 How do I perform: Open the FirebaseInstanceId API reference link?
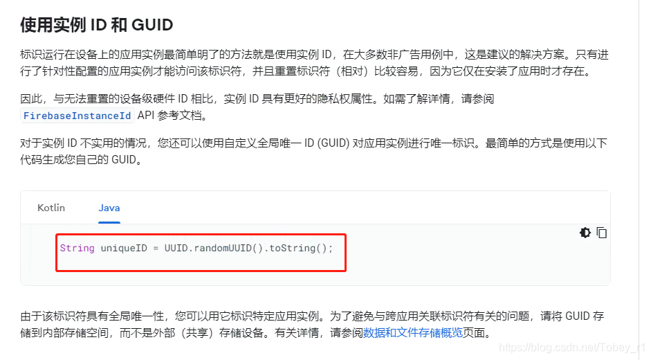tap(77, 116)
